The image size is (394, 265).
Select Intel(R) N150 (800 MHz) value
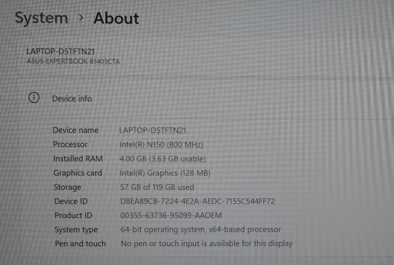[161, 145]
